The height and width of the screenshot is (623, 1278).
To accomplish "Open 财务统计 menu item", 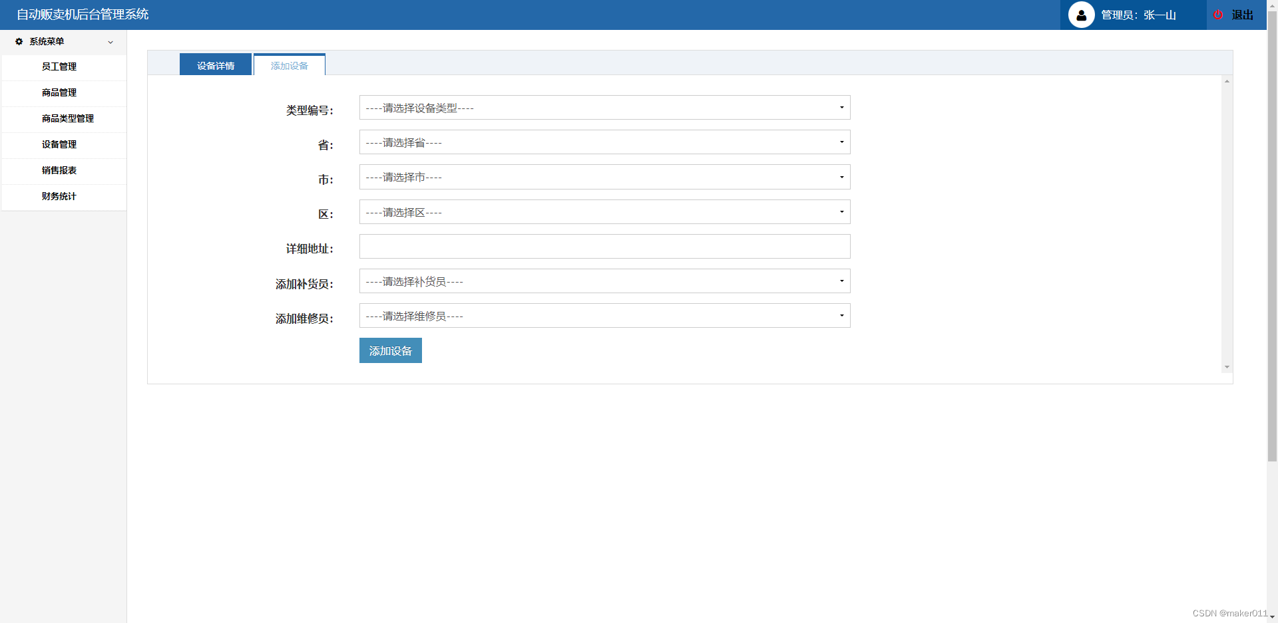I will point(64,197).
